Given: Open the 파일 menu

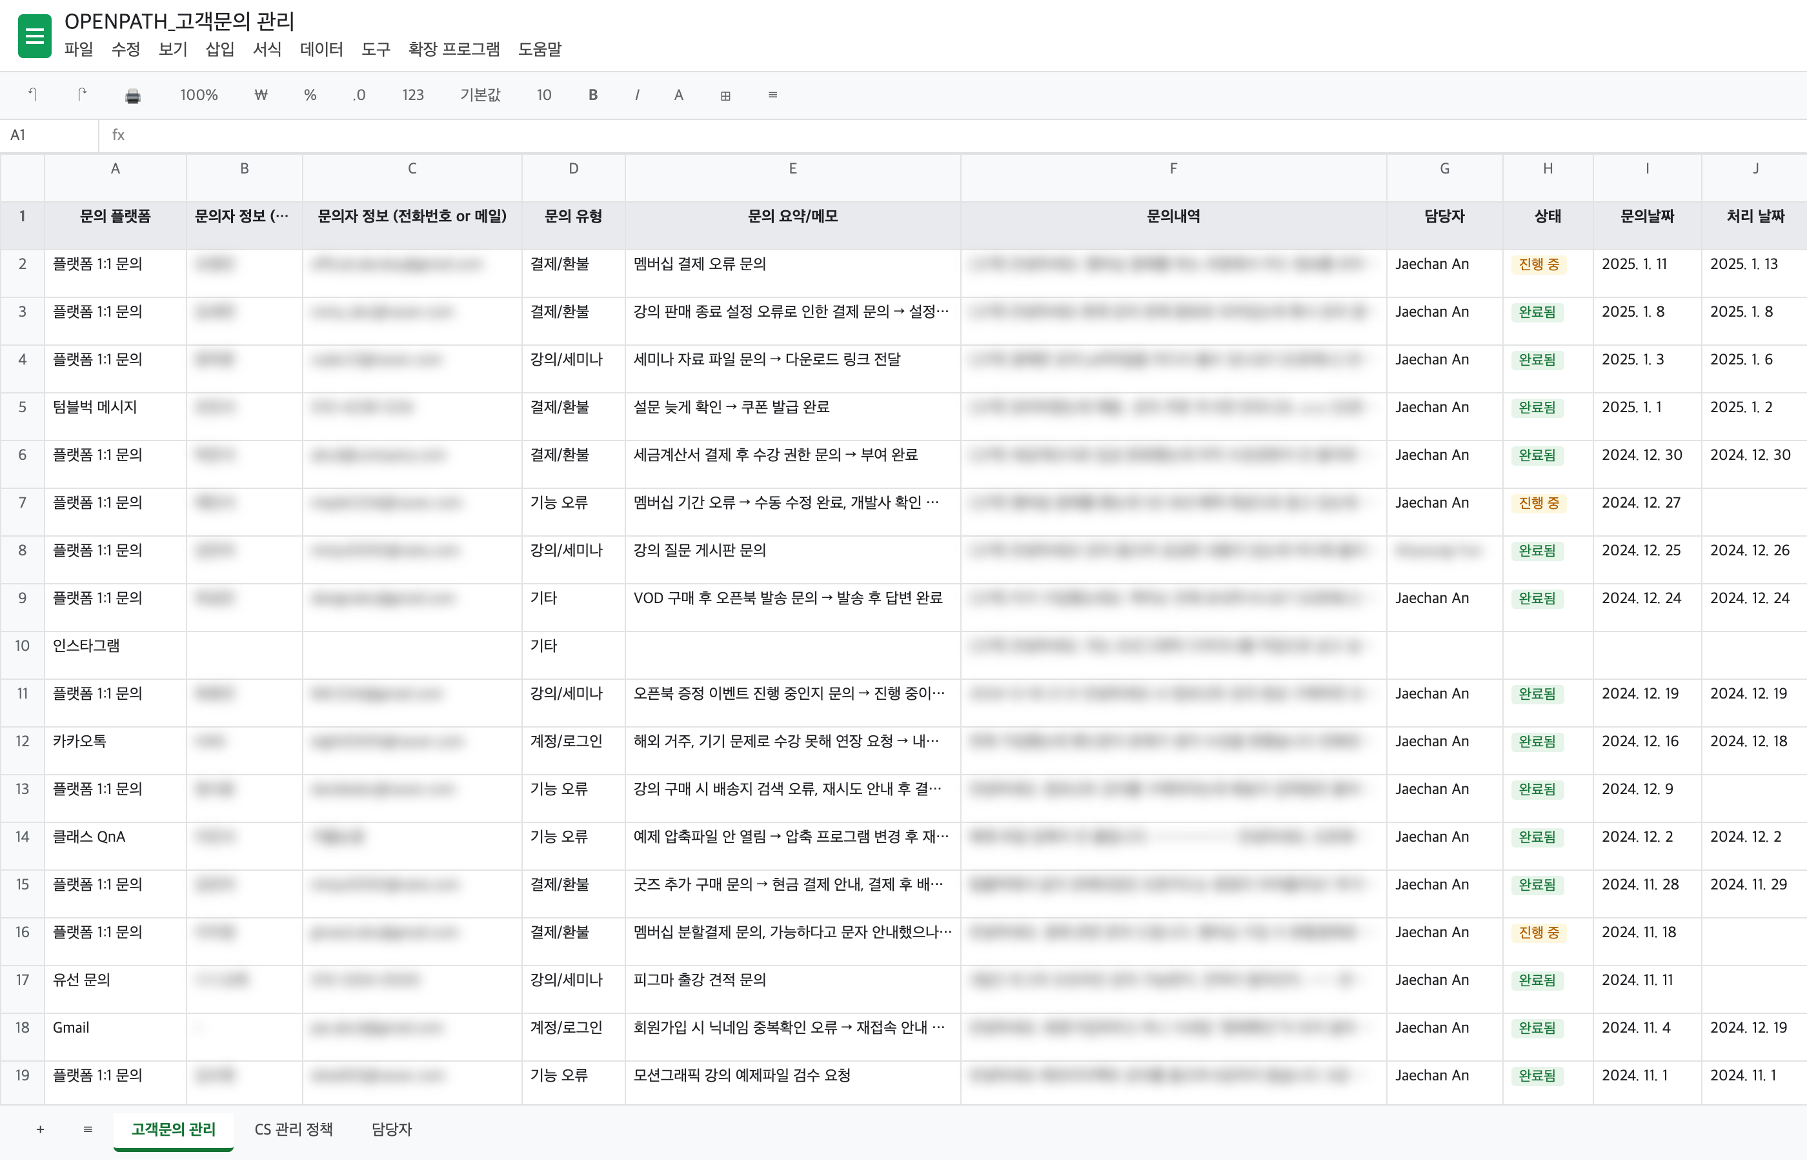Looking at the screenshot, I should (79, 49).
